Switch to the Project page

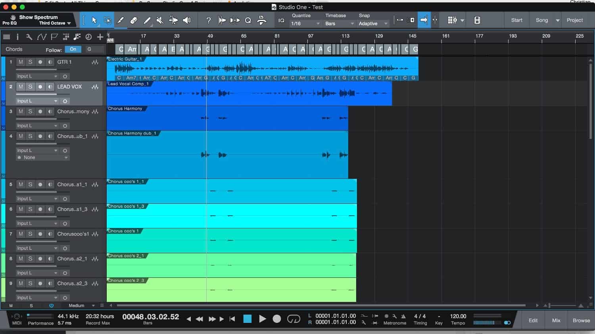point(574,20)
